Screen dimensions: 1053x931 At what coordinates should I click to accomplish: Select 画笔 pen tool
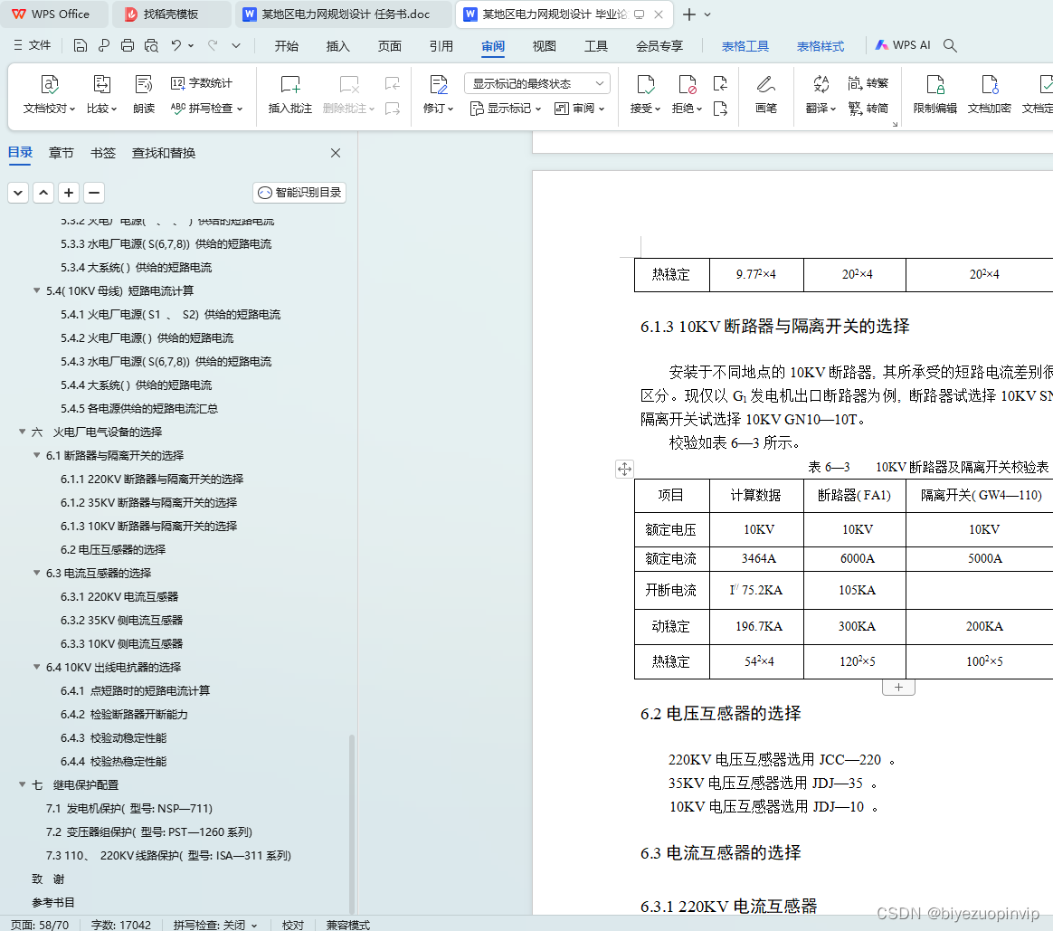(765, 94)
